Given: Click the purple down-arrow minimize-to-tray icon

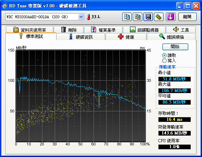Looking at the screenshot, I should point(171,17).
